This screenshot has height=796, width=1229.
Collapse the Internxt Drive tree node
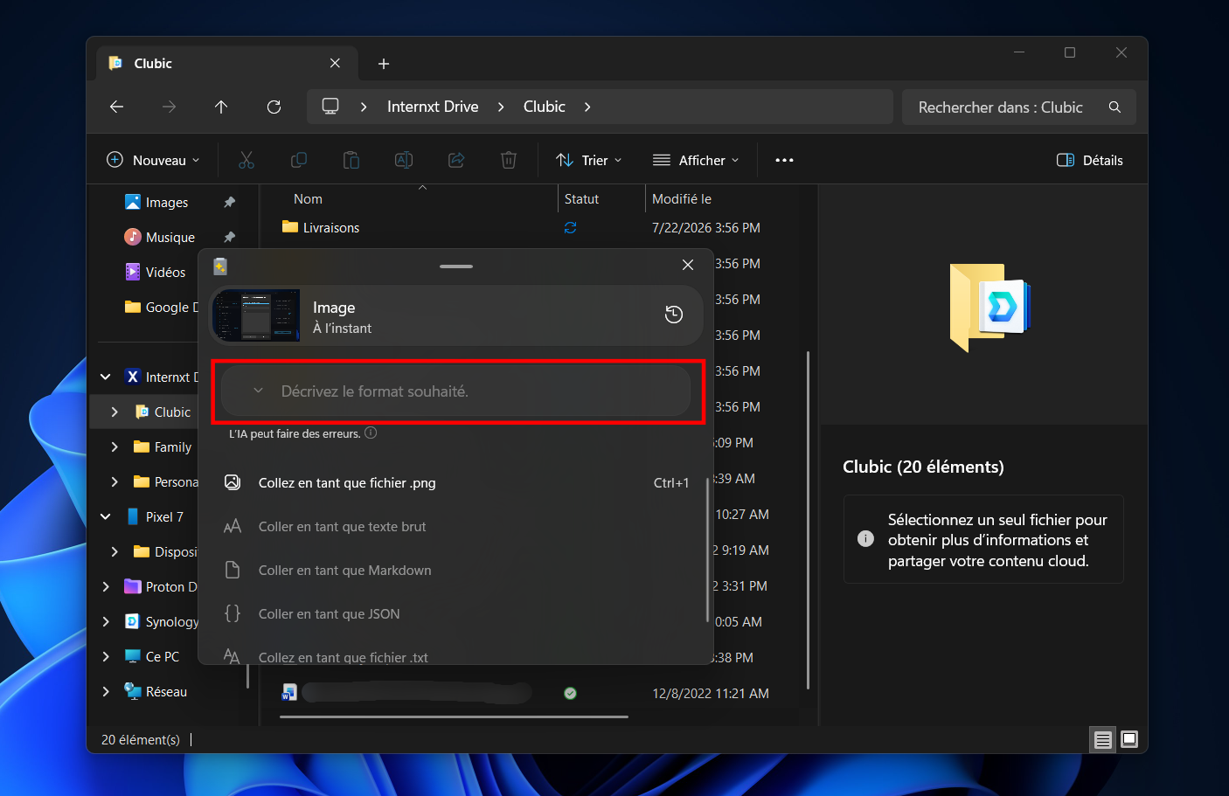tap(106, 377)
